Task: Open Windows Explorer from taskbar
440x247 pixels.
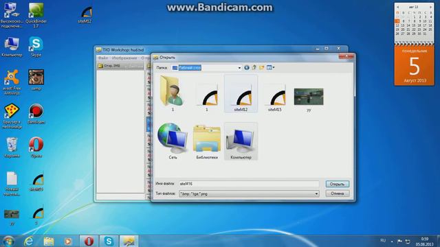Action: click(49, 241)
